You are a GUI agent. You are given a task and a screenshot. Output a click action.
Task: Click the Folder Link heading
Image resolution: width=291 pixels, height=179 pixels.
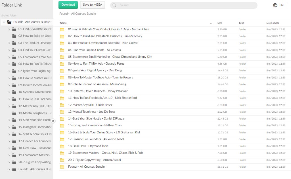12,5
